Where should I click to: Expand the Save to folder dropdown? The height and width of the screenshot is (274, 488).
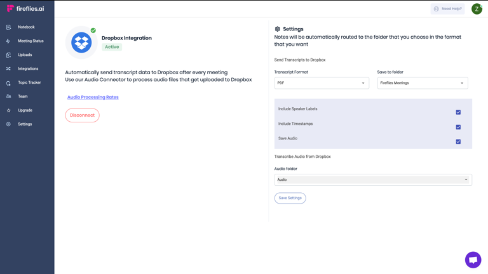pos(423,83)
